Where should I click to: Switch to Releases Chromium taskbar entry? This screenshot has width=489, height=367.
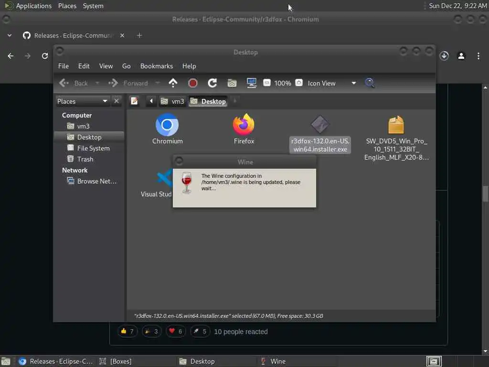(56, 361)
